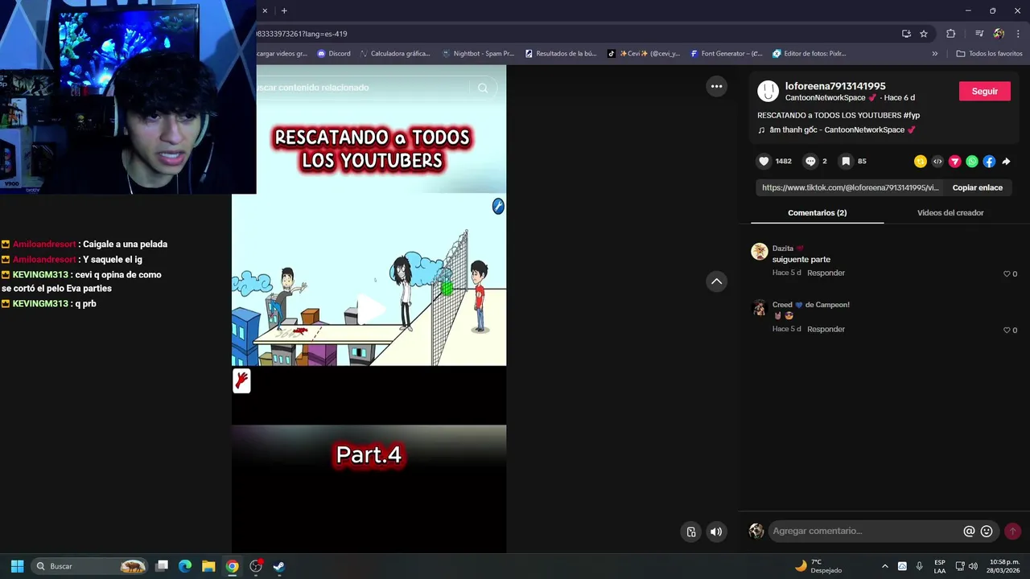Show hidden system tray icons chevron
The image size is (1030, 579).
click(x=884, y=566)
